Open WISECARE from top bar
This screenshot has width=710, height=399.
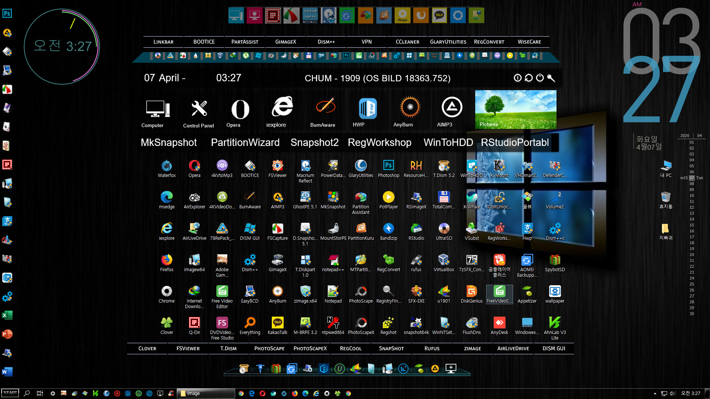[530, 42]
